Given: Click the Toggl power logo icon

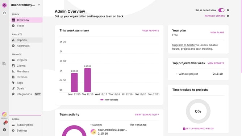Looking at the screenshot, I should [x=4, y=5].
